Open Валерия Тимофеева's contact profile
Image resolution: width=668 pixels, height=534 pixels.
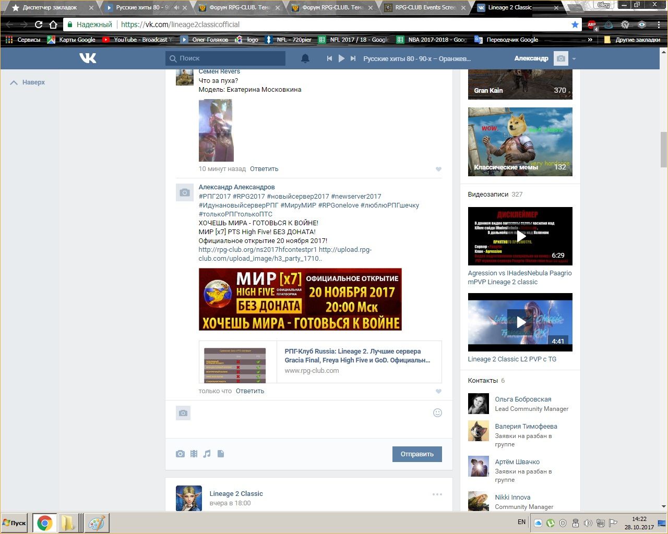[526, 427]
